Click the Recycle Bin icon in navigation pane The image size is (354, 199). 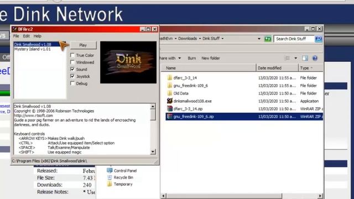point(110,177)
